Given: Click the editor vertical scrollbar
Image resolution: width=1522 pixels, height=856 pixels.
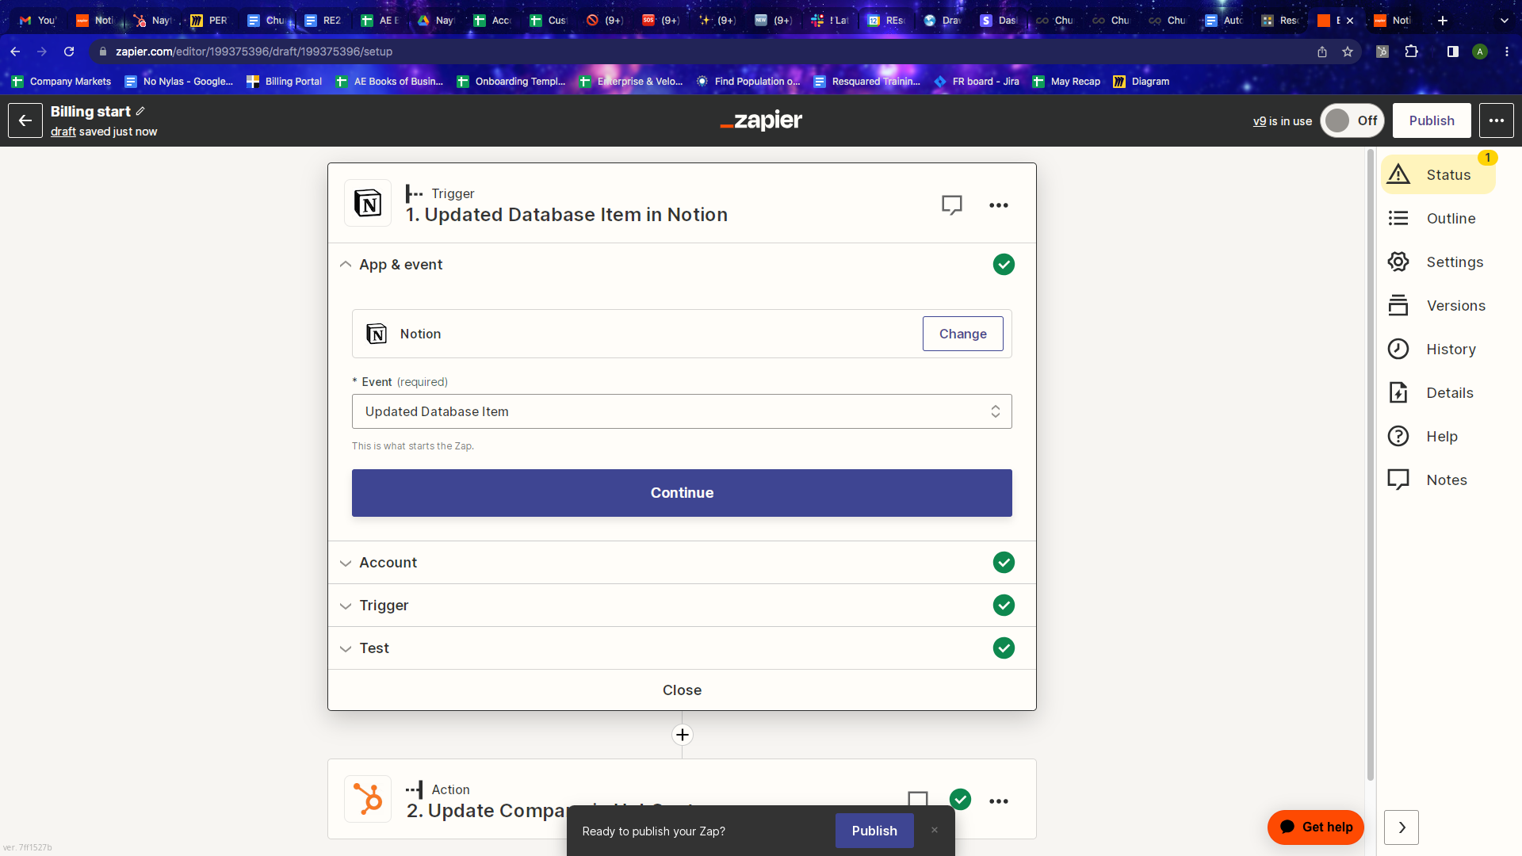Looking at the screenshot, I should (1371, 464).
